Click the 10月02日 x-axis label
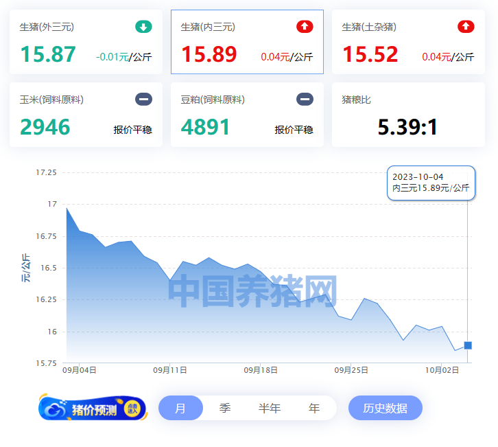Image resolution: width=498 pixels, height=447 pixels. 442,370
